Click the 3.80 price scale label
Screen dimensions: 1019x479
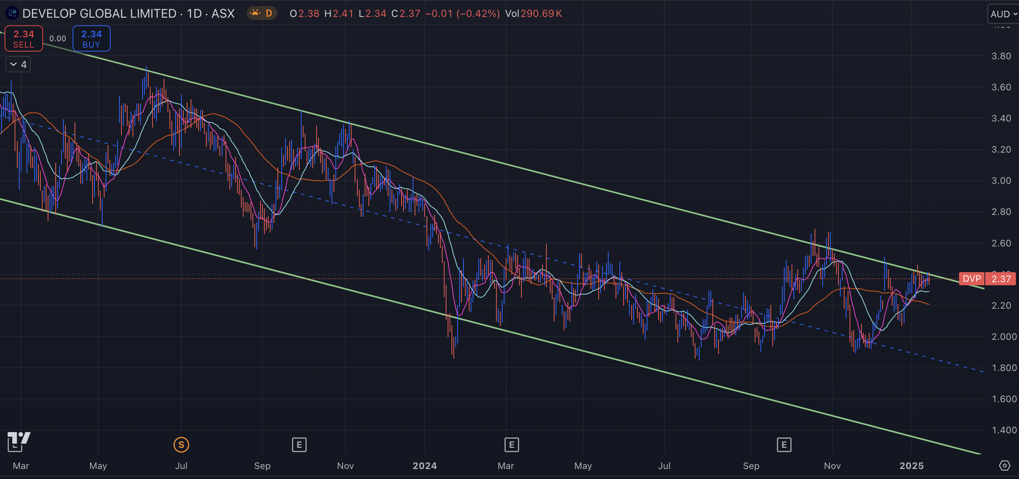pyautogui.click(x=1001, y=56)
